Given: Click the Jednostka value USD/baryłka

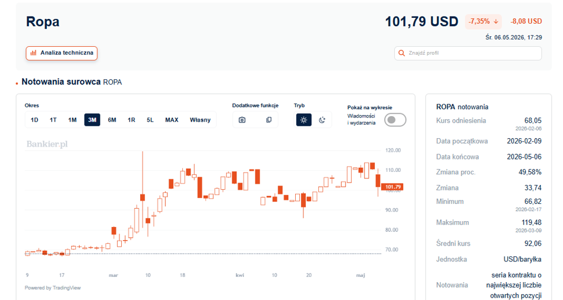Looking at the screenshot, I should pos(523,259).
